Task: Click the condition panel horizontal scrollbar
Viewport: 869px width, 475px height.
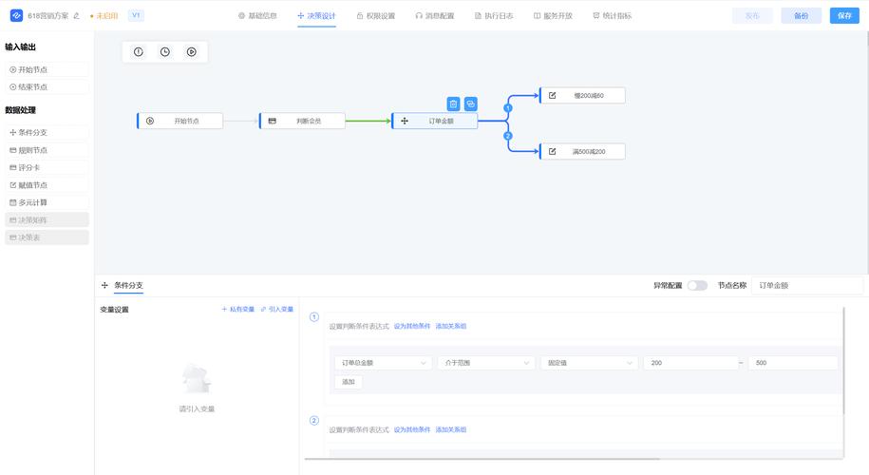Action: click(x=482, y=459)
